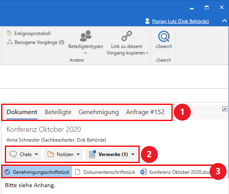Expand the Notizen dropdown arrow

[78, 154]
